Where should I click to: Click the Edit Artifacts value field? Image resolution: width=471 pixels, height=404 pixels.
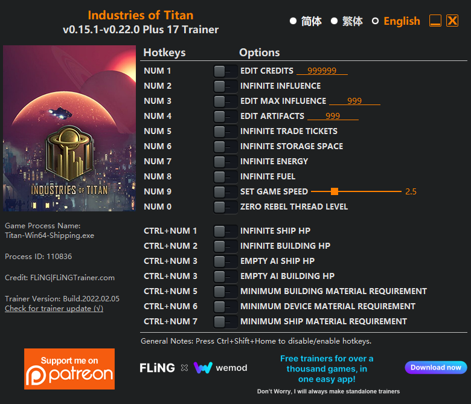[333, 116]
